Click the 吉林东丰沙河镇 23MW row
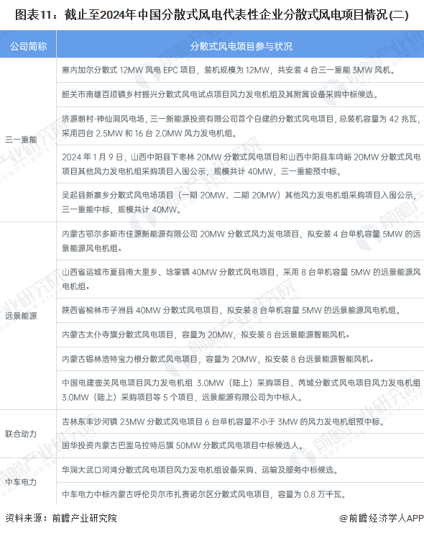 tap(241, 422)
